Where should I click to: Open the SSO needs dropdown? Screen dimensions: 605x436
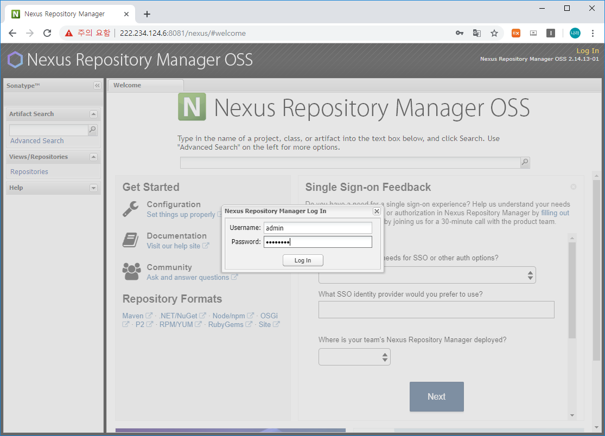[x=427, y=275]
